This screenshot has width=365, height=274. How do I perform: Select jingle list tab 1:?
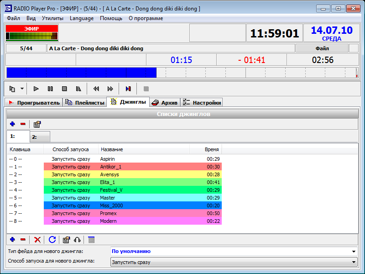[18, 136]
